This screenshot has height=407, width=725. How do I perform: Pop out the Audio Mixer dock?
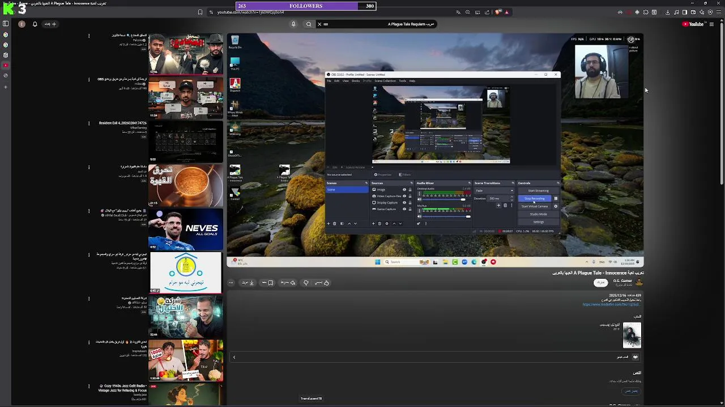pyautogui.click(x=470, y=183)
